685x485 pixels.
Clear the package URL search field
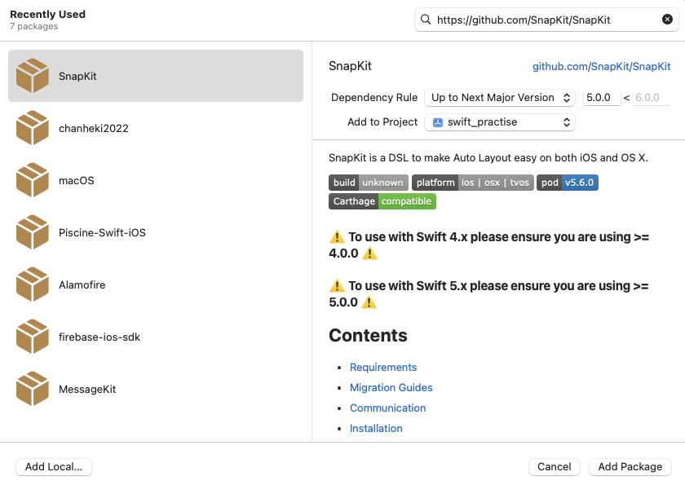[667, 20]
